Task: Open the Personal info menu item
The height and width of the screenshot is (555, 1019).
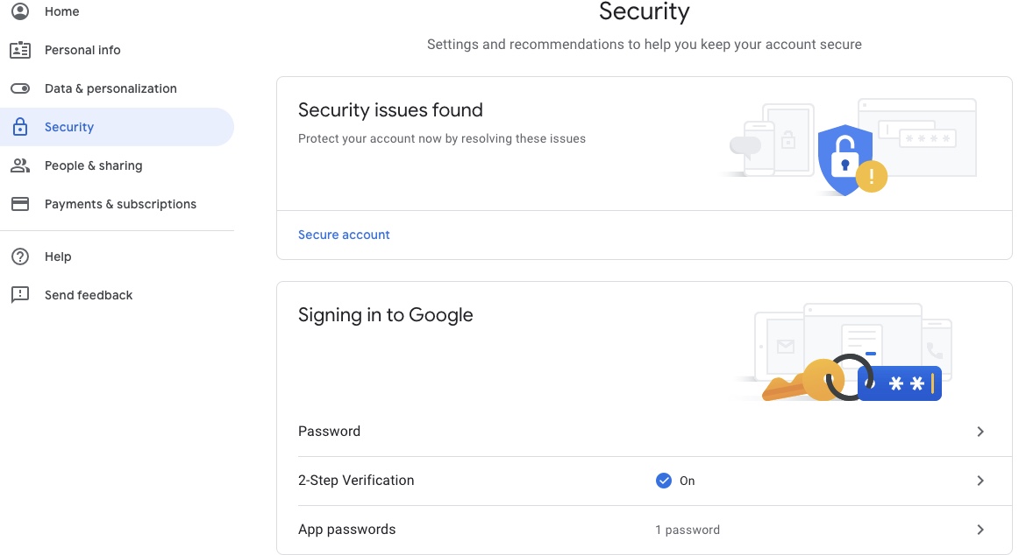Action: (x=82, y=50)
